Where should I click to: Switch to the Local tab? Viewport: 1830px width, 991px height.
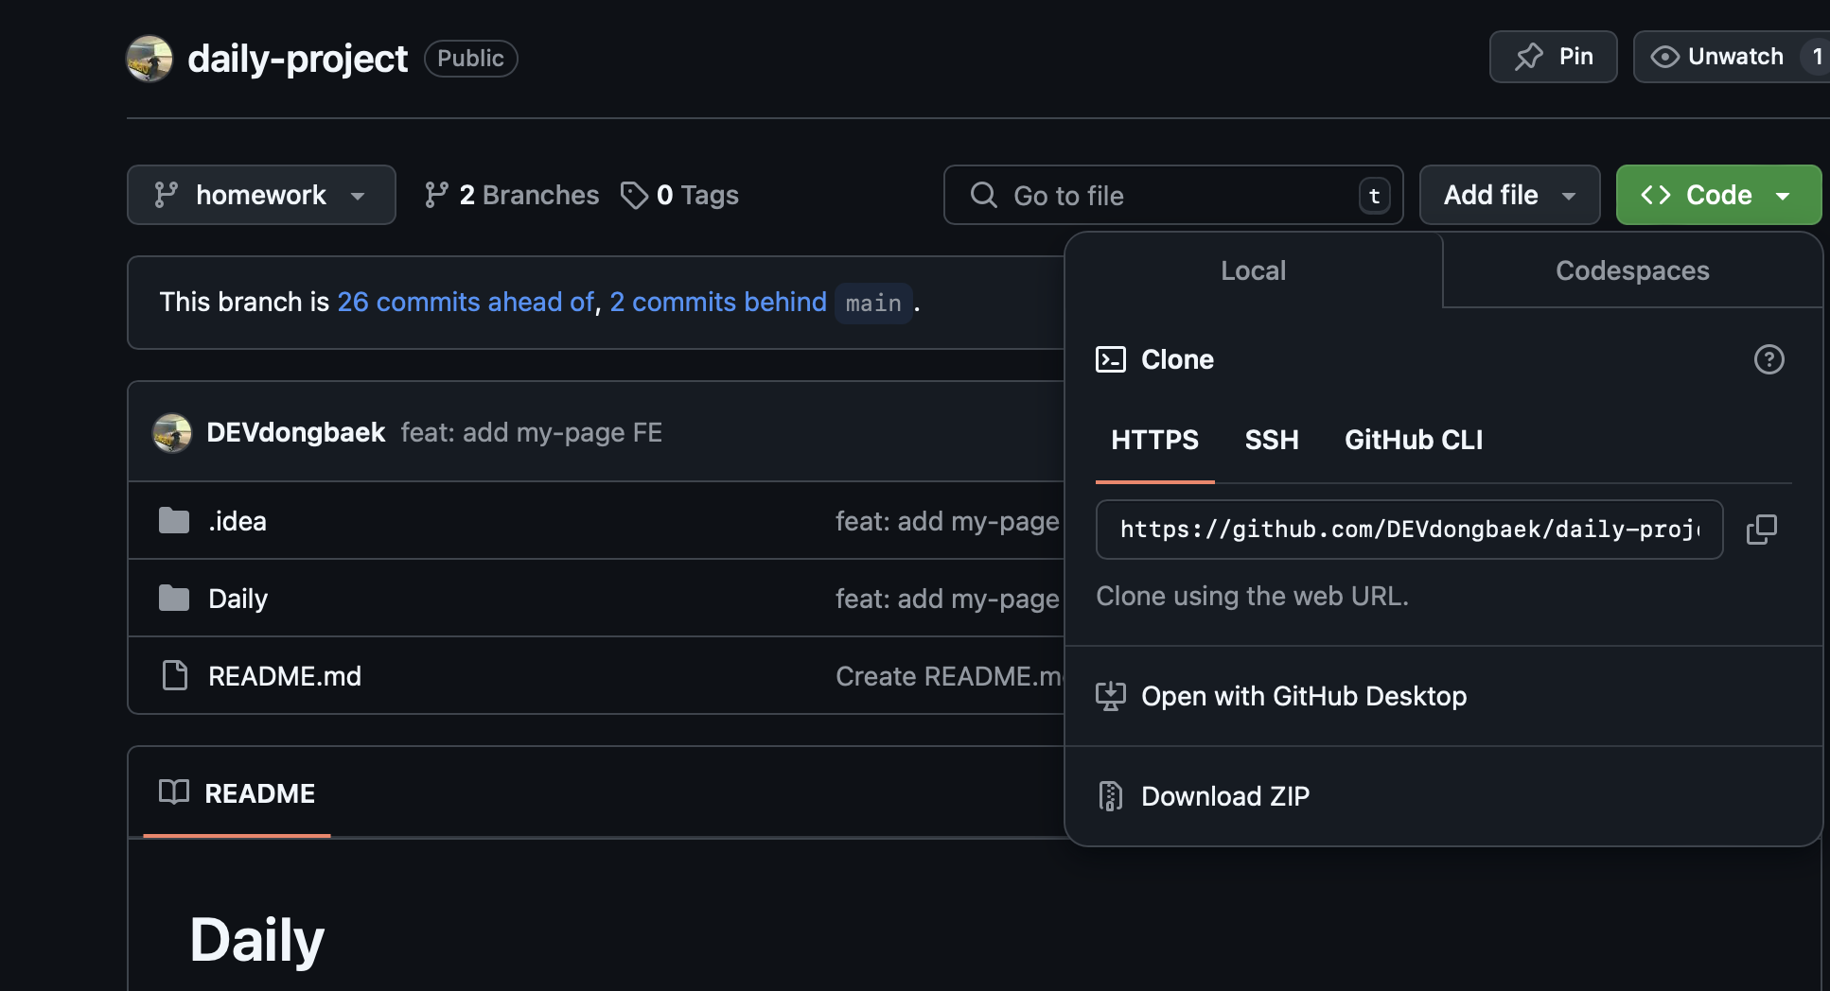1254,270
